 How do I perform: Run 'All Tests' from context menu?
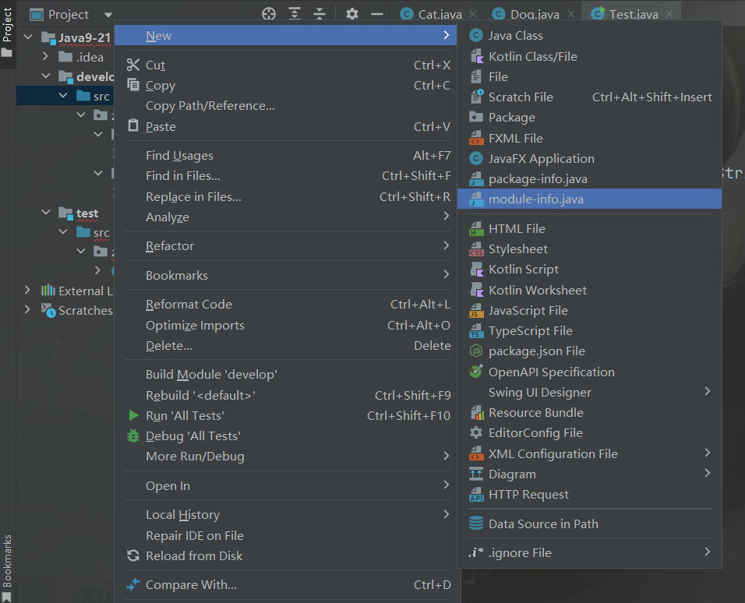185,416
